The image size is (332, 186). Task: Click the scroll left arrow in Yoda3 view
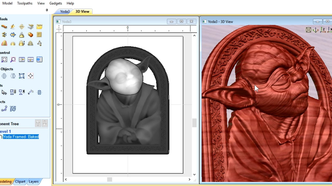tap(66, 179)
